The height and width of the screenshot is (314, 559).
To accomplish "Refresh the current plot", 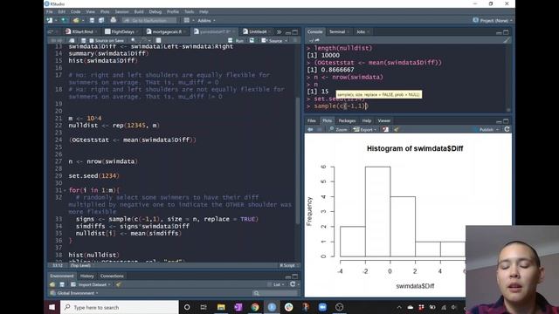I will 507,130.
